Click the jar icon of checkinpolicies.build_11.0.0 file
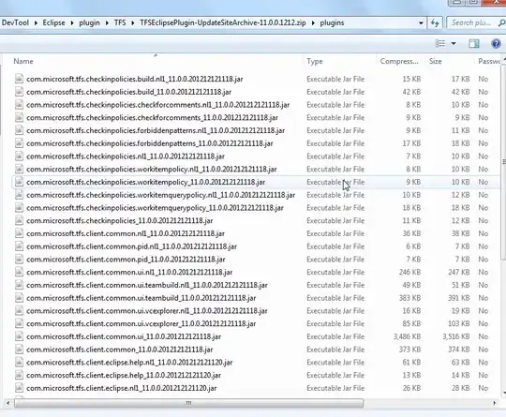This screenshot has height=417, width=506. (19, 92)
